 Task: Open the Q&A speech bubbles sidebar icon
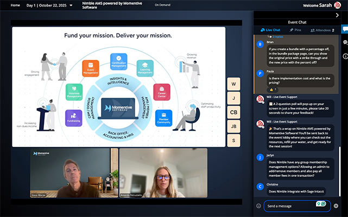pos(345,42)
